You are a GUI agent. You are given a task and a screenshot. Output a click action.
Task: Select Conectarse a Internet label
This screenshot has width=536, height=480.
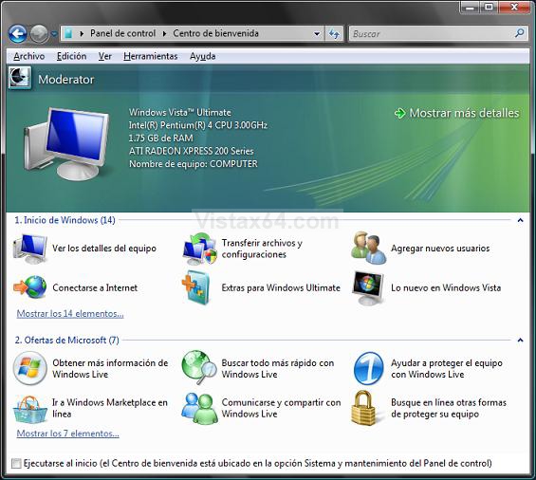point(95,287)
